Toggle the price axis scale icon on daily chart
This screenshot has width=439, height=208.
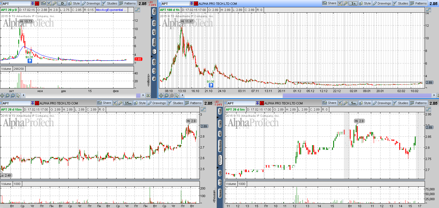(138, 10)
